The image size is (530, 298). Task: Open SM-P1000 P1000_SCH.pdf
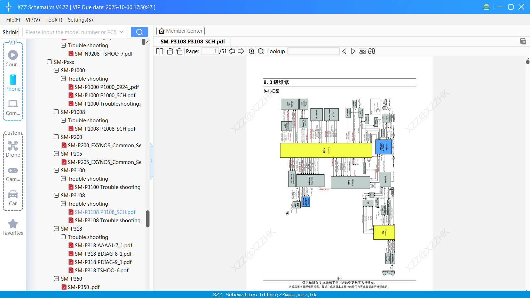coord(105,95)
